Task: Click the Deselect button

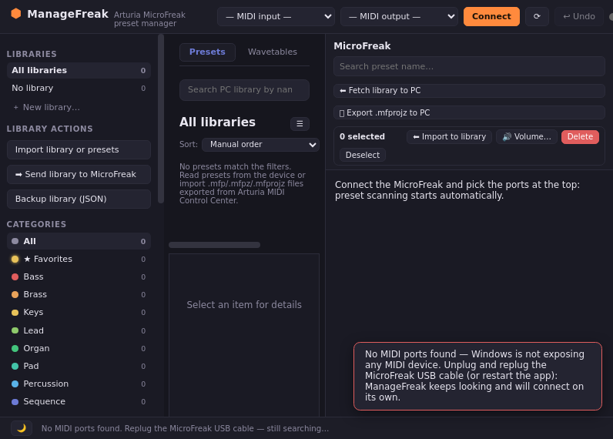Action: [x=363, y=155]
